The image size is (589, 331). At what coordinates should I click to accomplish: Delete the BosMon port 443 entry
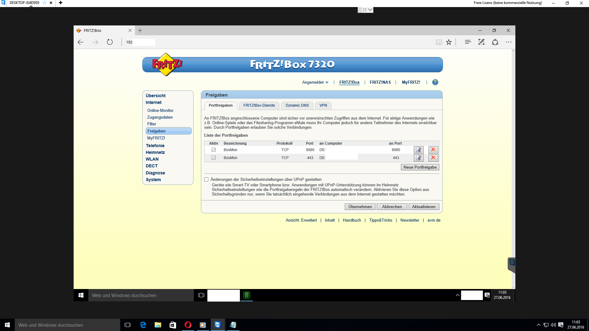tap(433, 158)
